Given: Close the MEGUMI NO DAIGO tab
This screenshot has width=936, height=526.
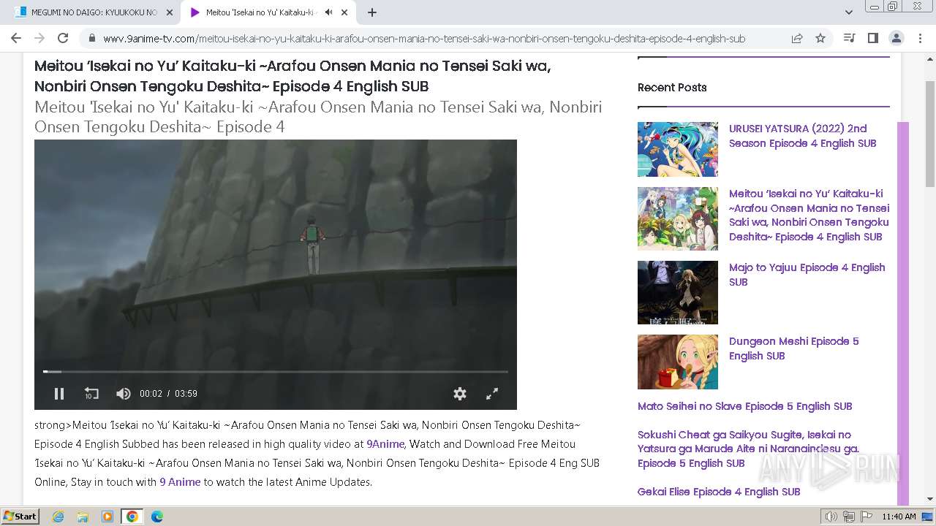Looking at the screenshot, I should coord(169,12).
